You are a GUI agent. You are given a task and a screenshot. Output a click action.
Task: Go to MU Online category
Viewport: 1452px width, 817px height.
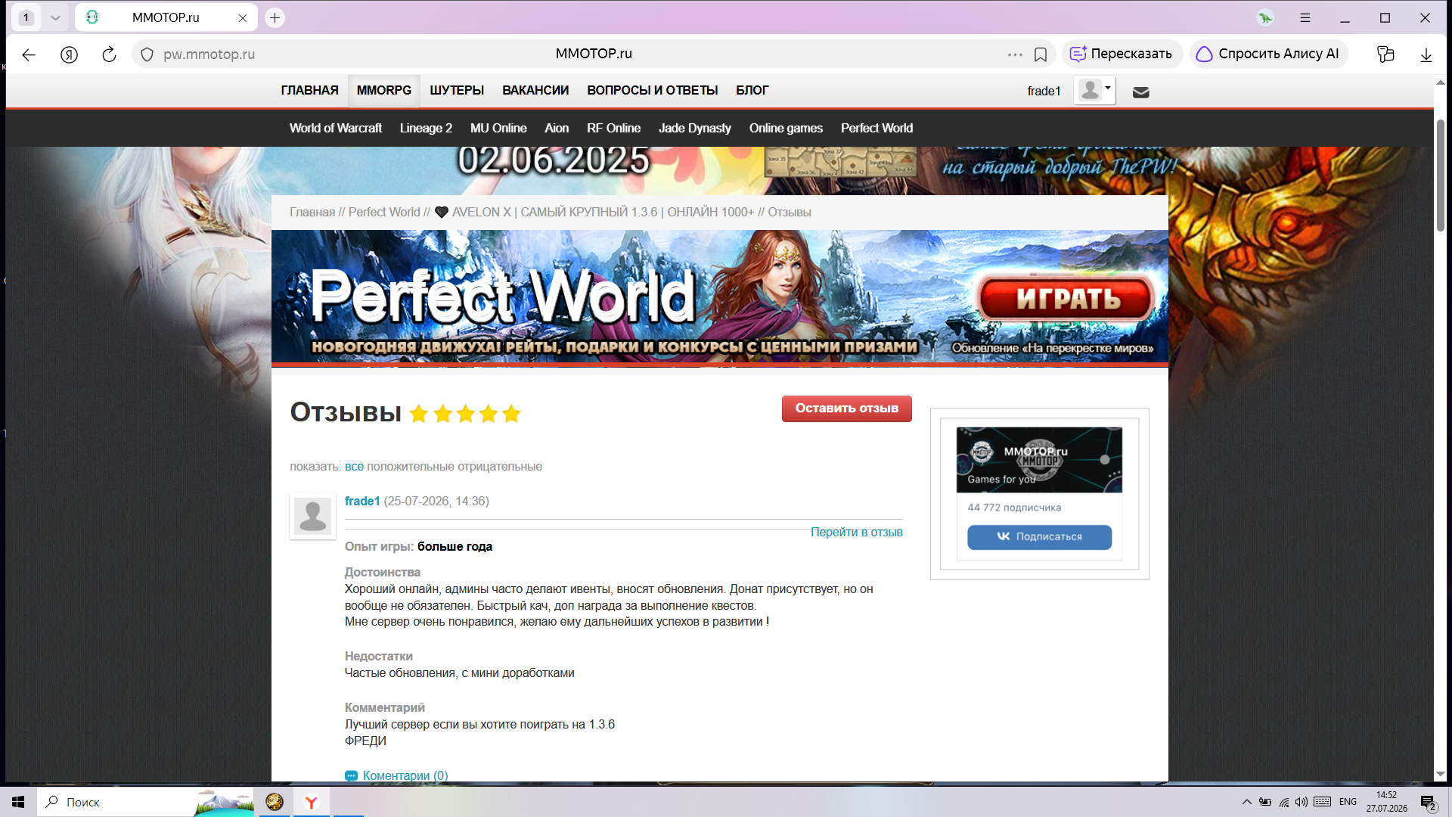[498, 129]
